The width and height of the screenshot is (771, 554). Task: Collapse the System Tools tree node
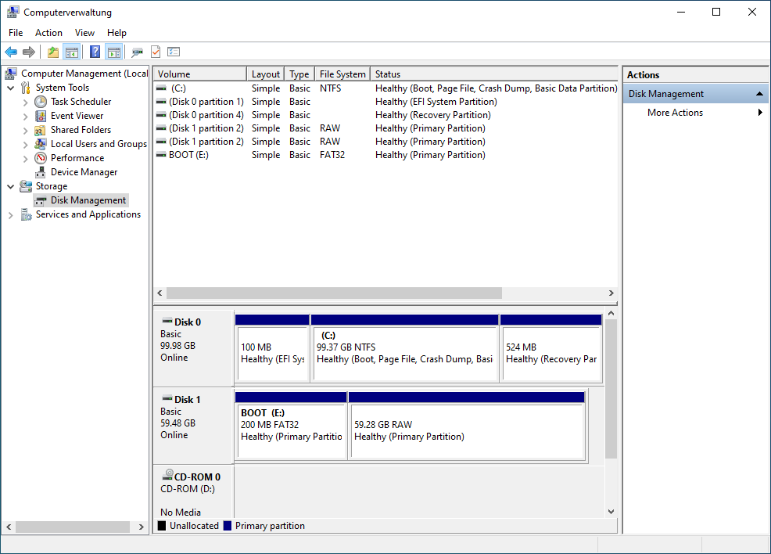(11, 88)
